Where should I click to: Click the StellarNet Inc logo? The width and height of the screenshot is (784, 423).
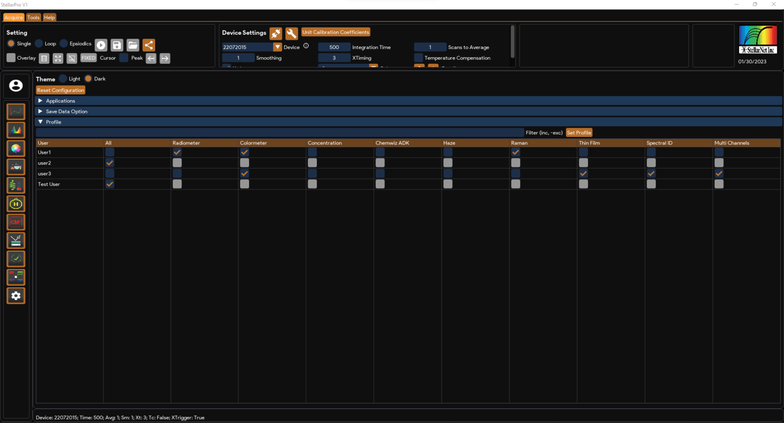pos(758,40)
